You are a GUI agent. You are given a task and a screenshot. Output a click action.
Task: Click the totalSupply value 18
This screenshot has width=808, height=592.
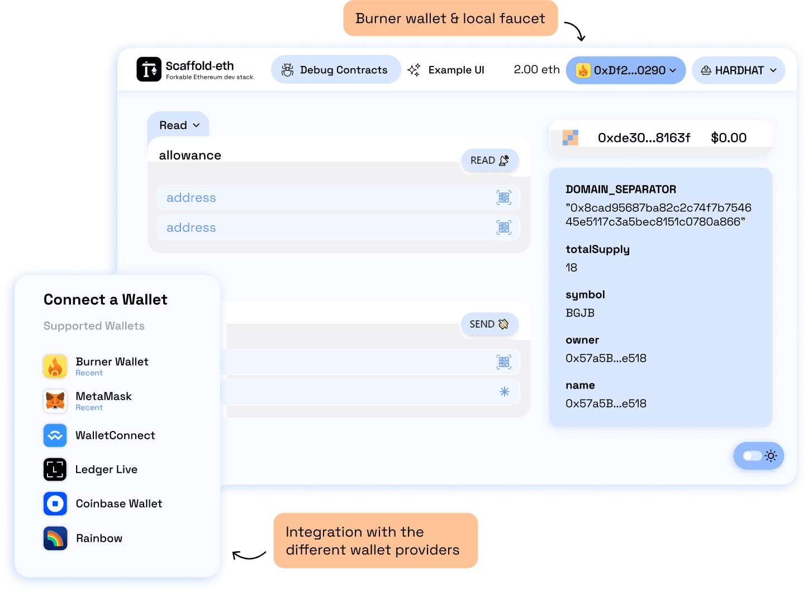point(571,268)
